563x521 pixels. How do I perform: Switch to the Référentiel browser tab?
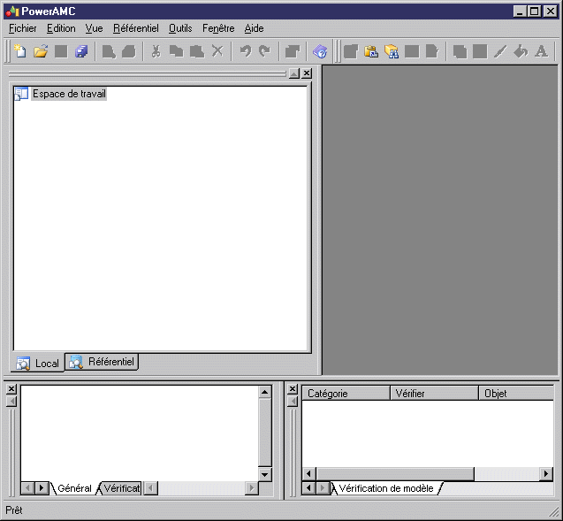tap(103, 362)
